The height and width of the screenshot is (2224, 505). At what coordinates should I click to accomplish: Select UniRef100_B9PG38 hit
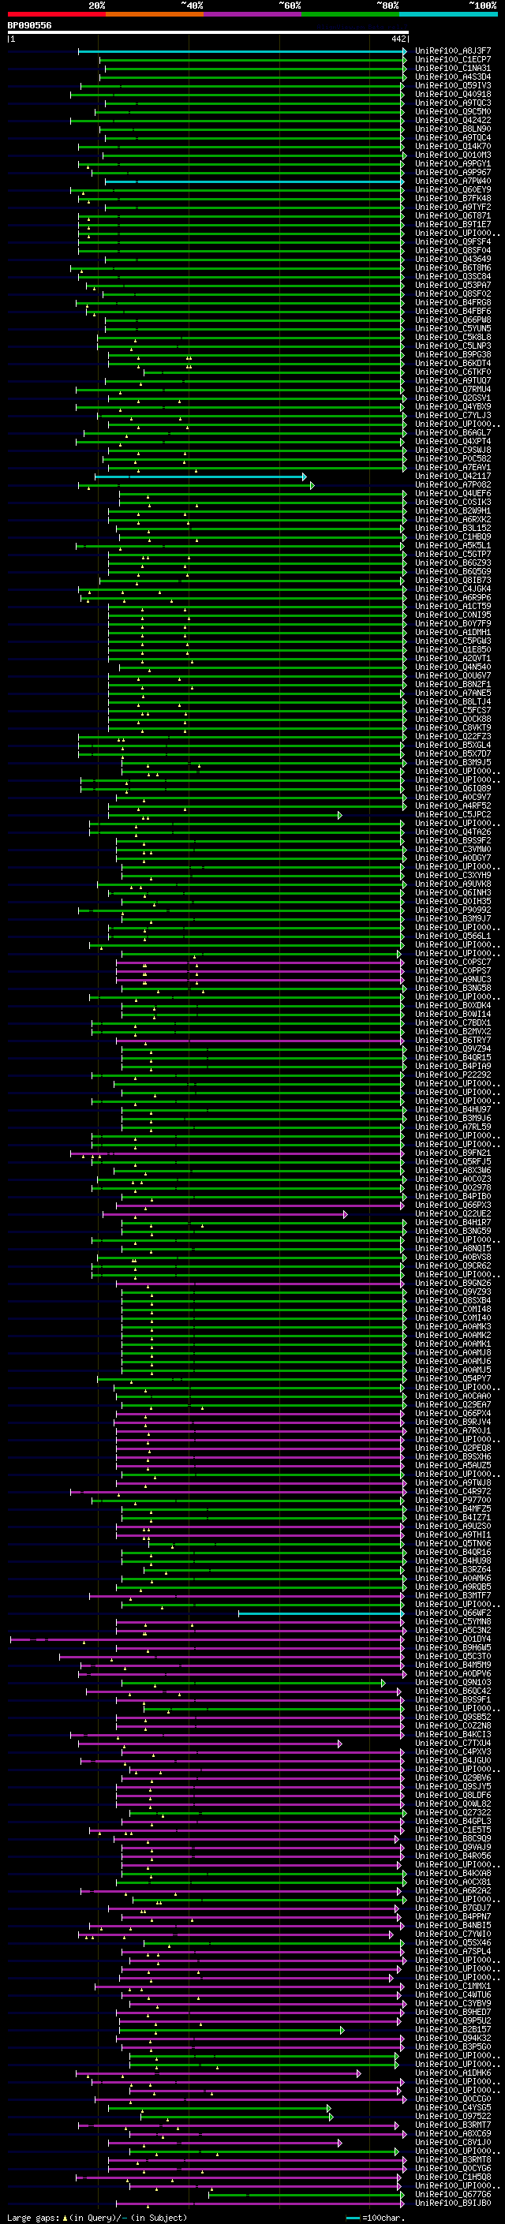click(453, 355)
